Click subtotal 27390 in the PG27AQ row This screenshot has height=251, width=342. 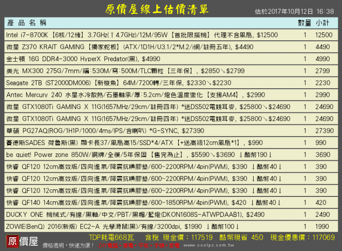click(324, 131)
